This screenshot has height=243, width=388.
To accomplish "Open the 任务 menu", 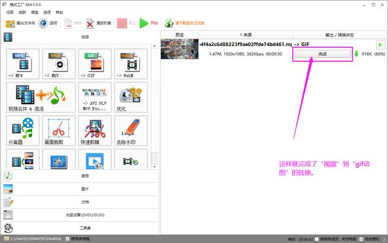I will click(10, 12).
